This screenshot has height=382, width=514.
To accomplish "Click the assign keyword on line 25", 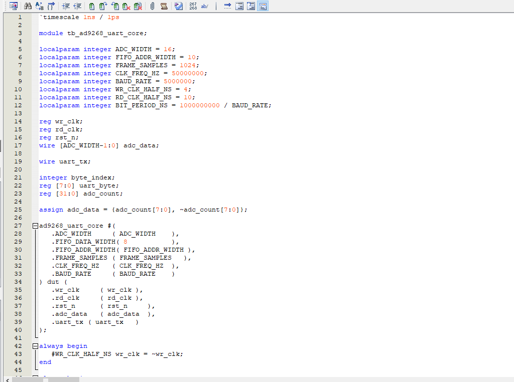I will 51,210.
